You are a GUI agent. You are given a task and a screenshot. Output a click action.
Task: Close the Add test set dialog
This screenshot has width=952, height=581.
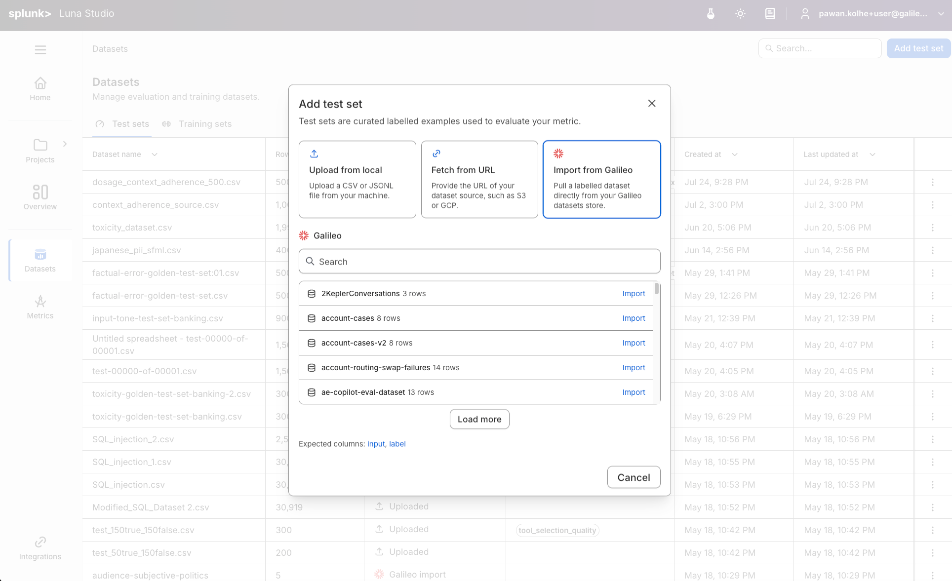[x=652, y=103]
